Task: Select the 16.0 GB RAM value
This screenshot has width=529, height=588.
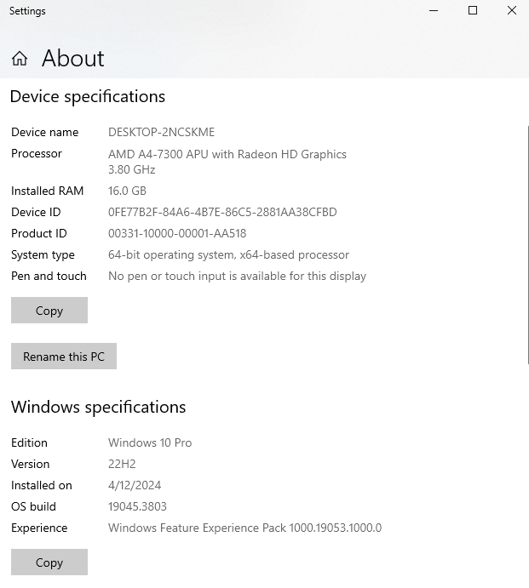Action: (x=127, y=191)
